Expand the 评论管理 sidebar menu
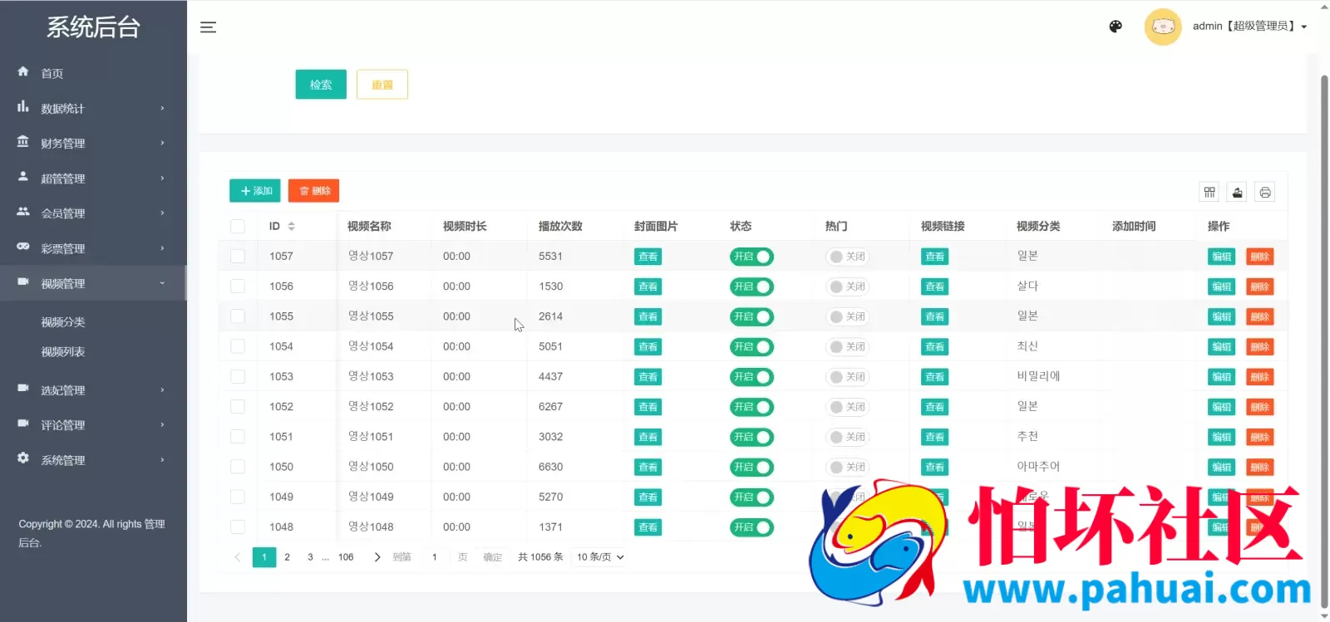 (93, 425)
